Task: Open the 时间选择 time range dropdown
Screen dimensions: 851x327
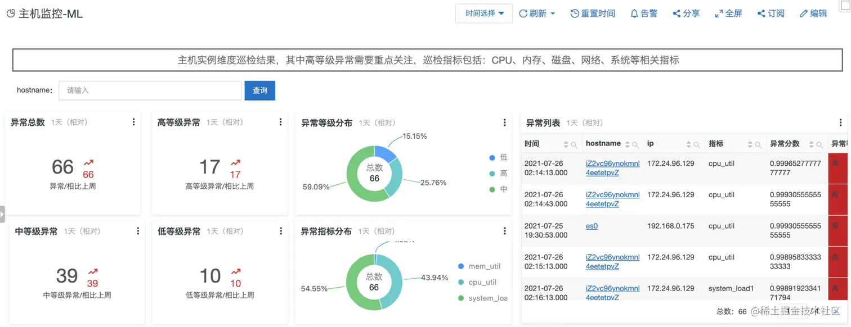Action: click(484, 13)
